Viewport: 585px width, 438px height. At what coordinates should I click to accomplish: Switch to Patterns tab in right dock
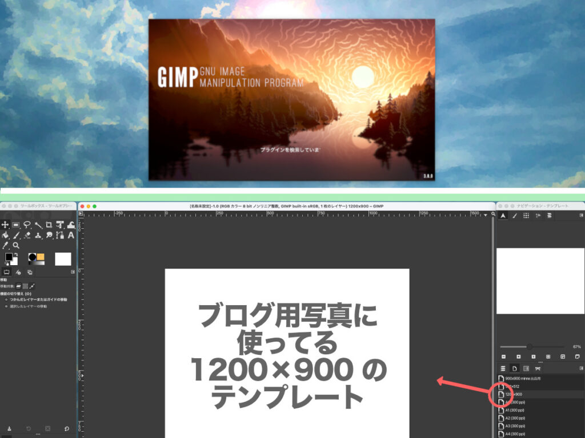[x=526, y=216]
